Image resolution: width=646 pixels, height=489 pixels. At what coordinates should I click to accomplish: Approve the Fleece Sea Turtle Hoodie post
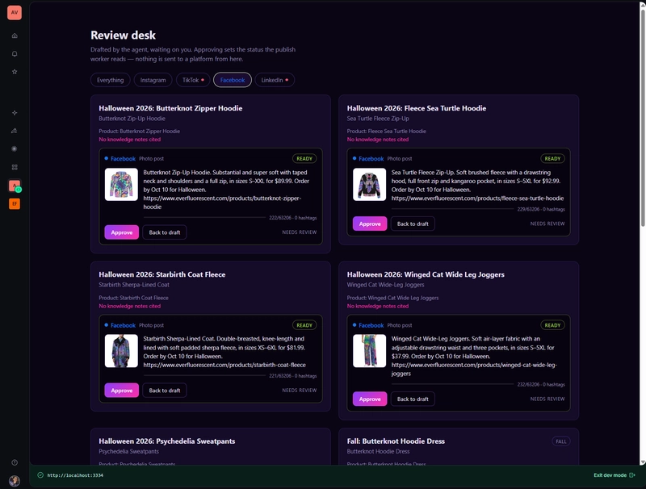point(370,224)
